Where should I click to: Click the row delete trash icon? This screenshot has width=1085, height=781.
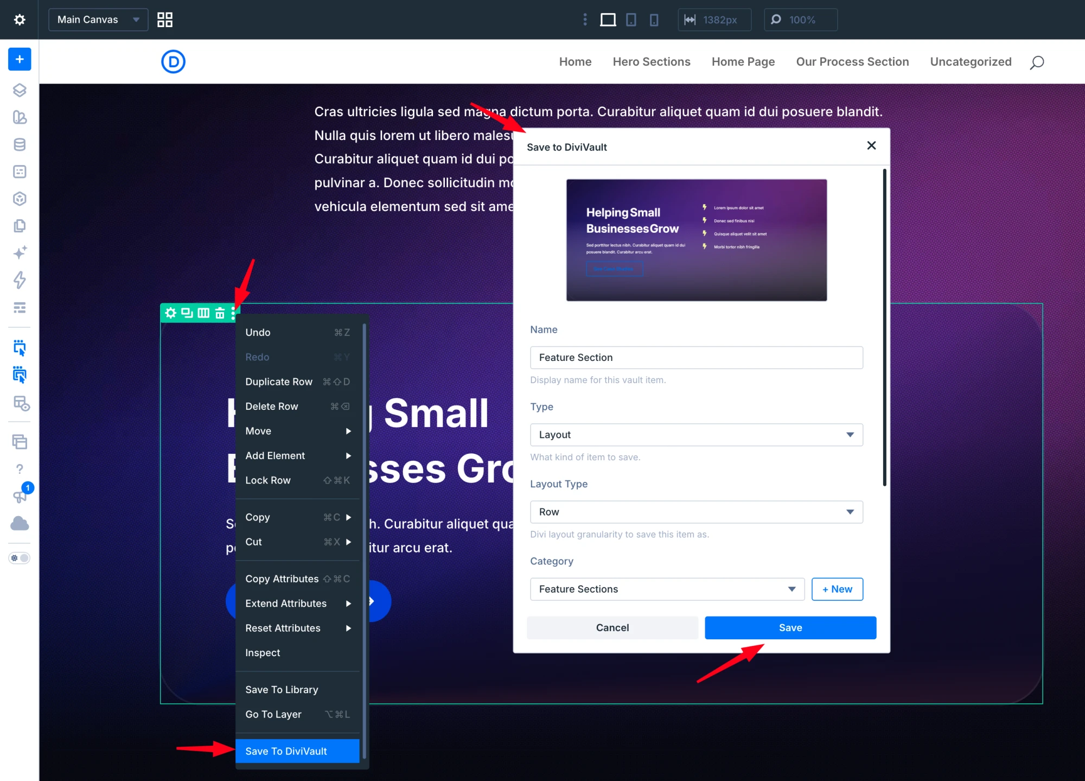click(x=220, y=313)
